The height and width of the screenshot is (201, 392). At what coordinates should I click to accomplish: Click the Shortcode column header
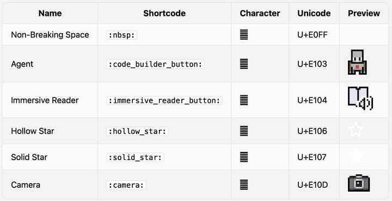164,13
